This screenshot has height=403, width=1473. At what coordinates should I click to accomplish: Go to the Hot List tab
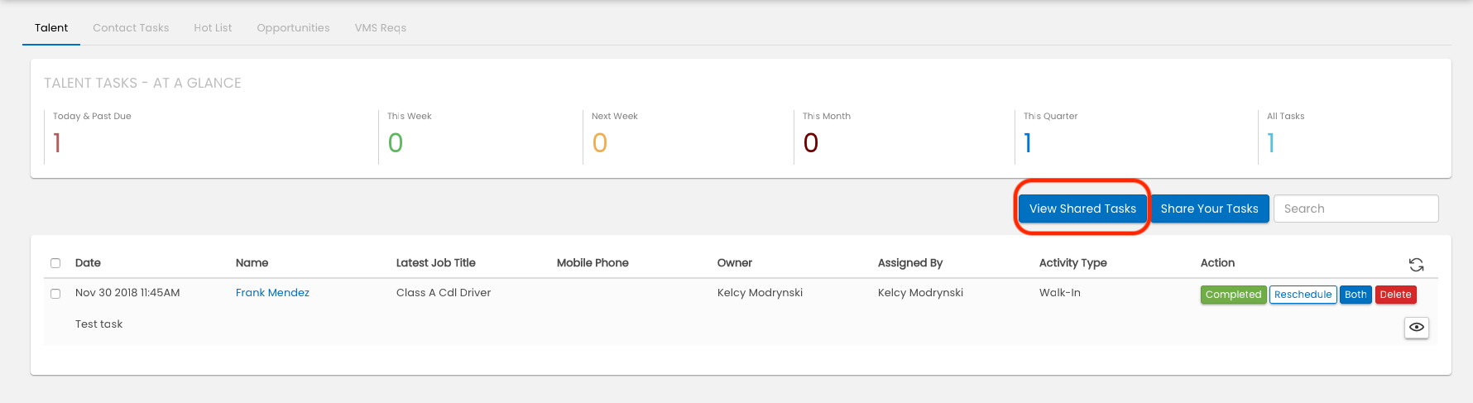click(213, 28)
